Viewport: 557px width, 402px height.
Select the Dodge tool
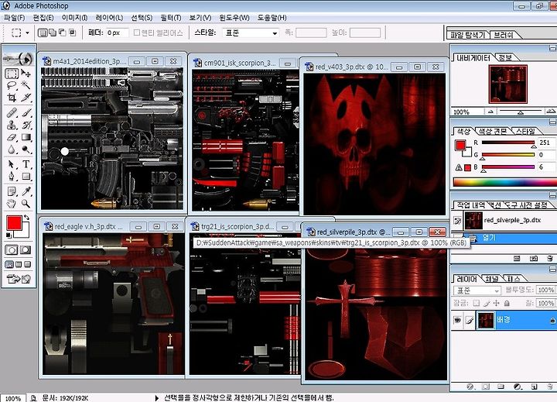click(x=26, y=149)
